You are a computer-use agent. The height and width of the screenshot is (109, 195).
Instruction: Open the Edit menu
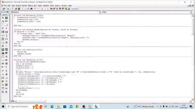coord(9,5)
